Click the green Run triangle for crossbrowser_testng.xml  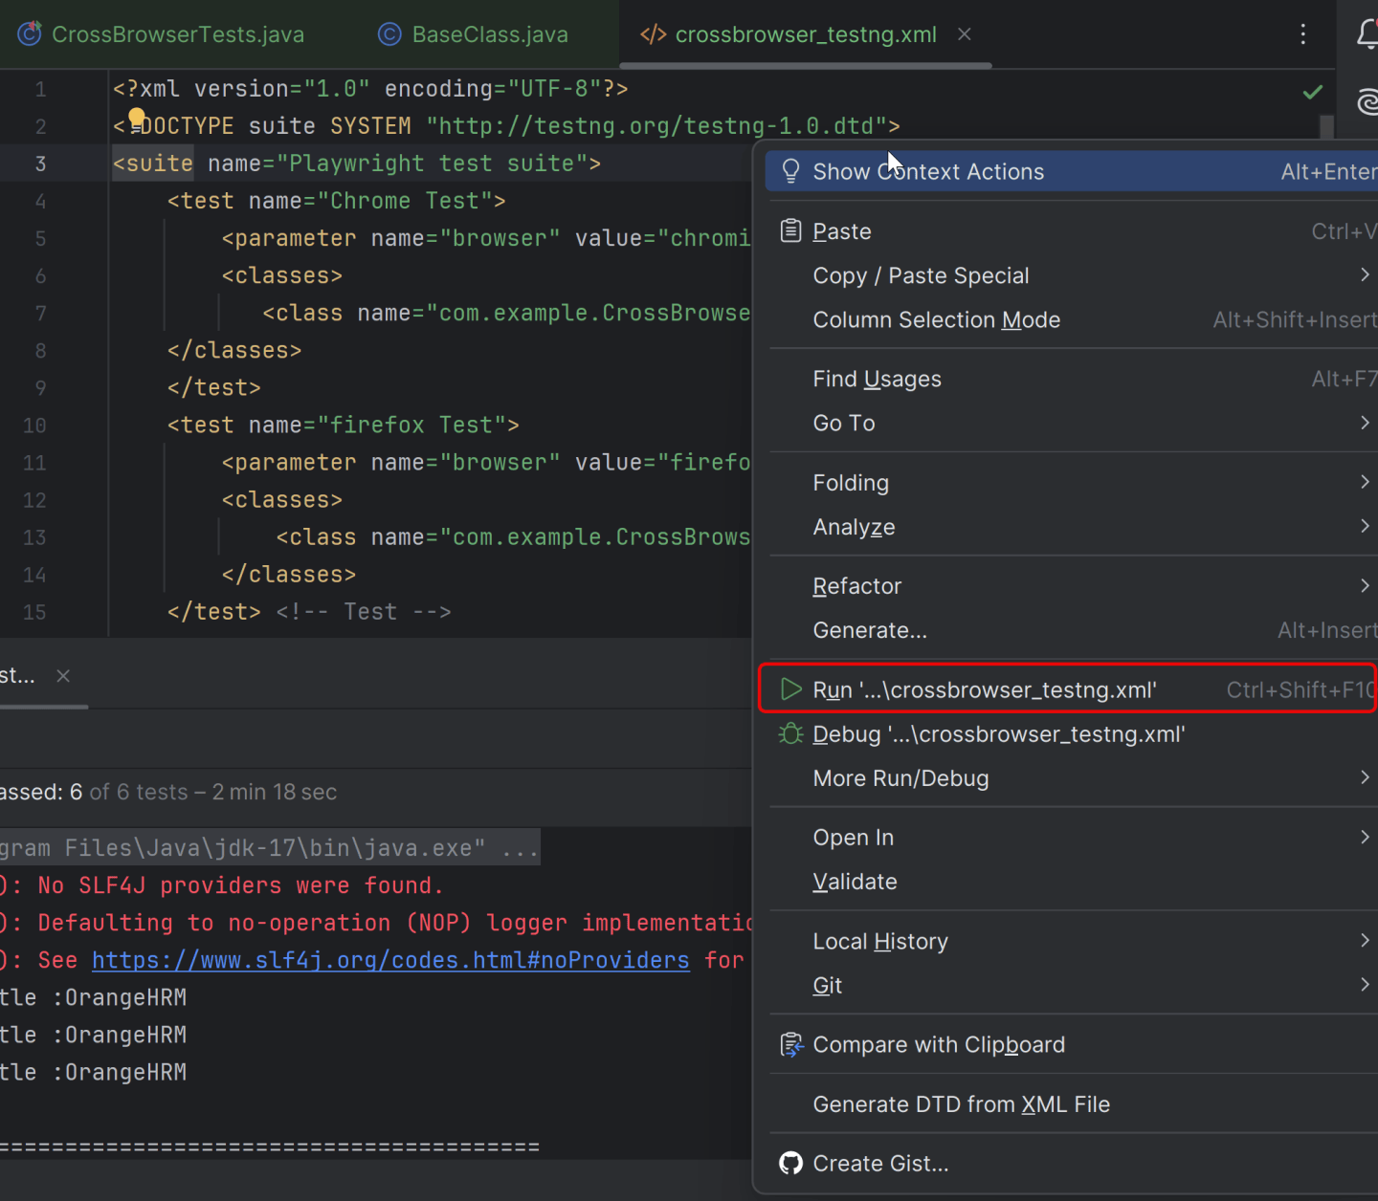tap(790, 689)
